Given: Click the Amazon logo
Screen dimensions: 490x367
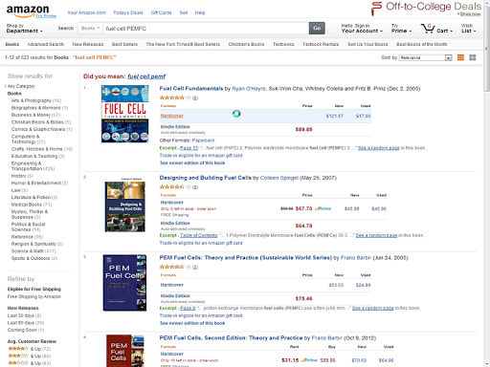Looking at the screenshot, I should point(28,11).
